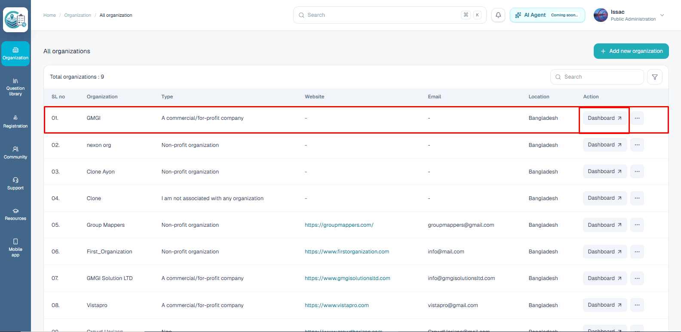The image size is (681, 332).
Task: Go to Home breadcrumb
Action: point(49,15)
